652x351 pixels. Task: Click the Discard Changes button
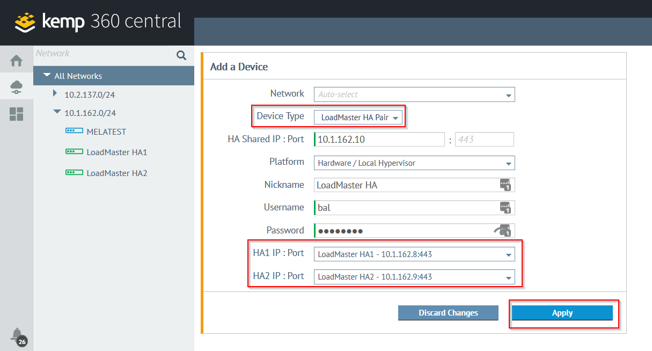click(448, 313)
